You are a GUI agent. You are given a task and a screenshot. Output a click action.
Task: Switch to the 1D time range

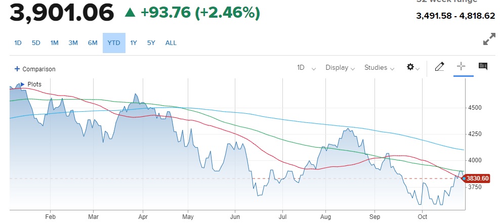tap(18, 43)
